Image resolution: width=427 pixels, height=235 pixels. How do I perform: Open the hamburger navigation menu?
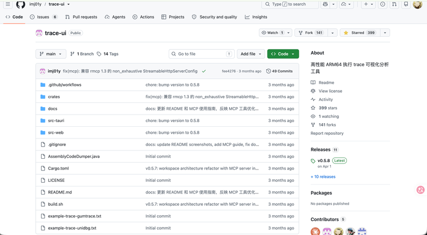8,4
